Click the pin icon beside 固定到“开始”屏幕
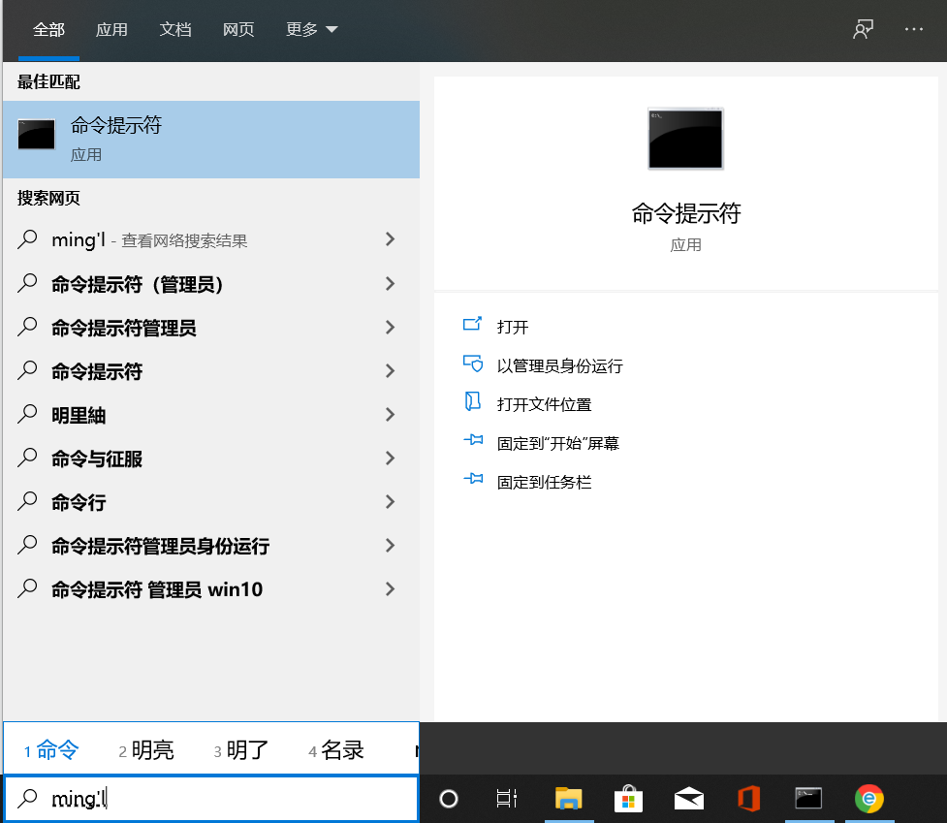The width and height of the screenshot is (947, 823). [x=473, y=440]
